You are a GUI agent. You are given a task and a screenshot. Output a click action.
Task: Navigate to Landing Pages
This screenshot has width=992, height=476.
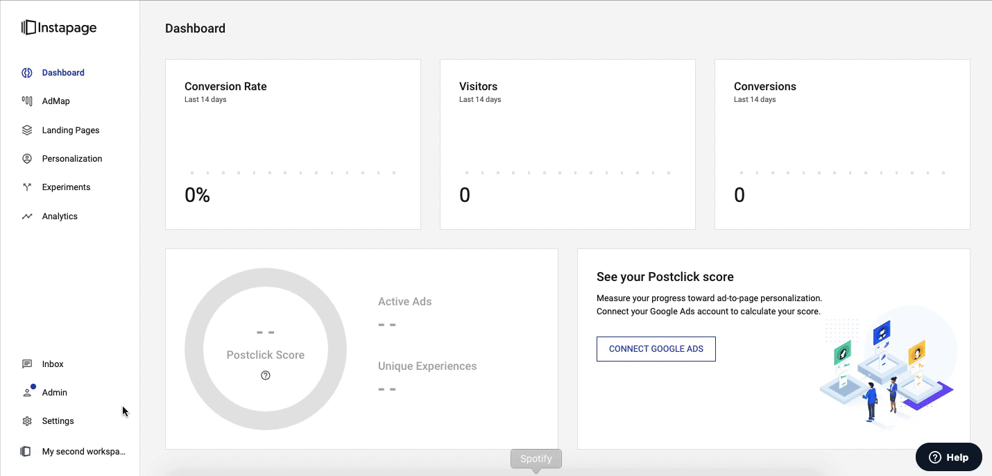coord(71,130)
